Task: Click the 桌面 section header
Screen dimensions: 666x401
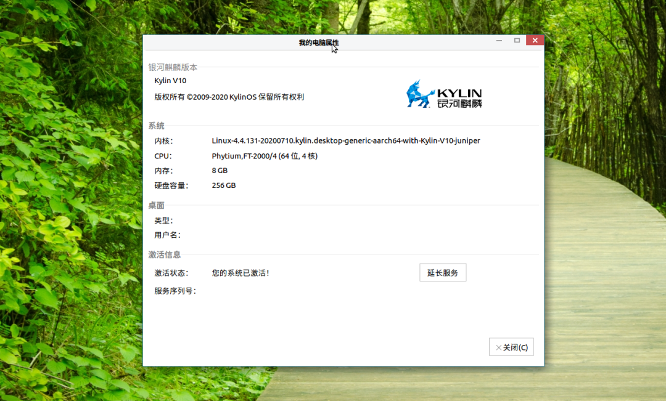Action: [x=156, y=205]
